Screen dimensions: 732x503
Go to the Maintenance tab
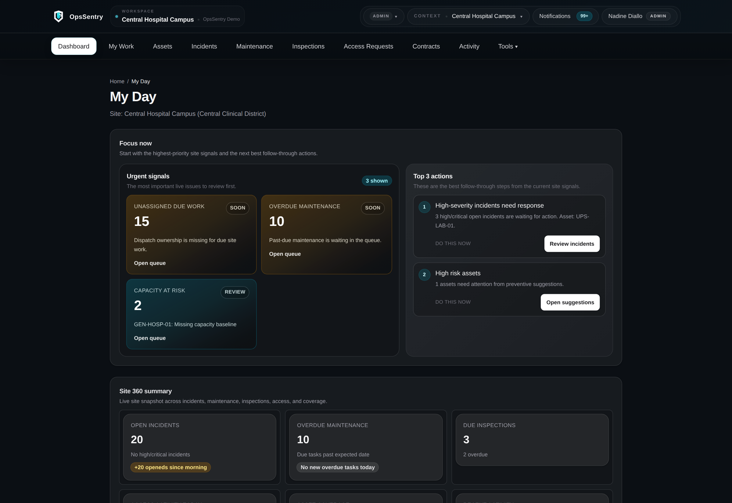tap(254, 46)
